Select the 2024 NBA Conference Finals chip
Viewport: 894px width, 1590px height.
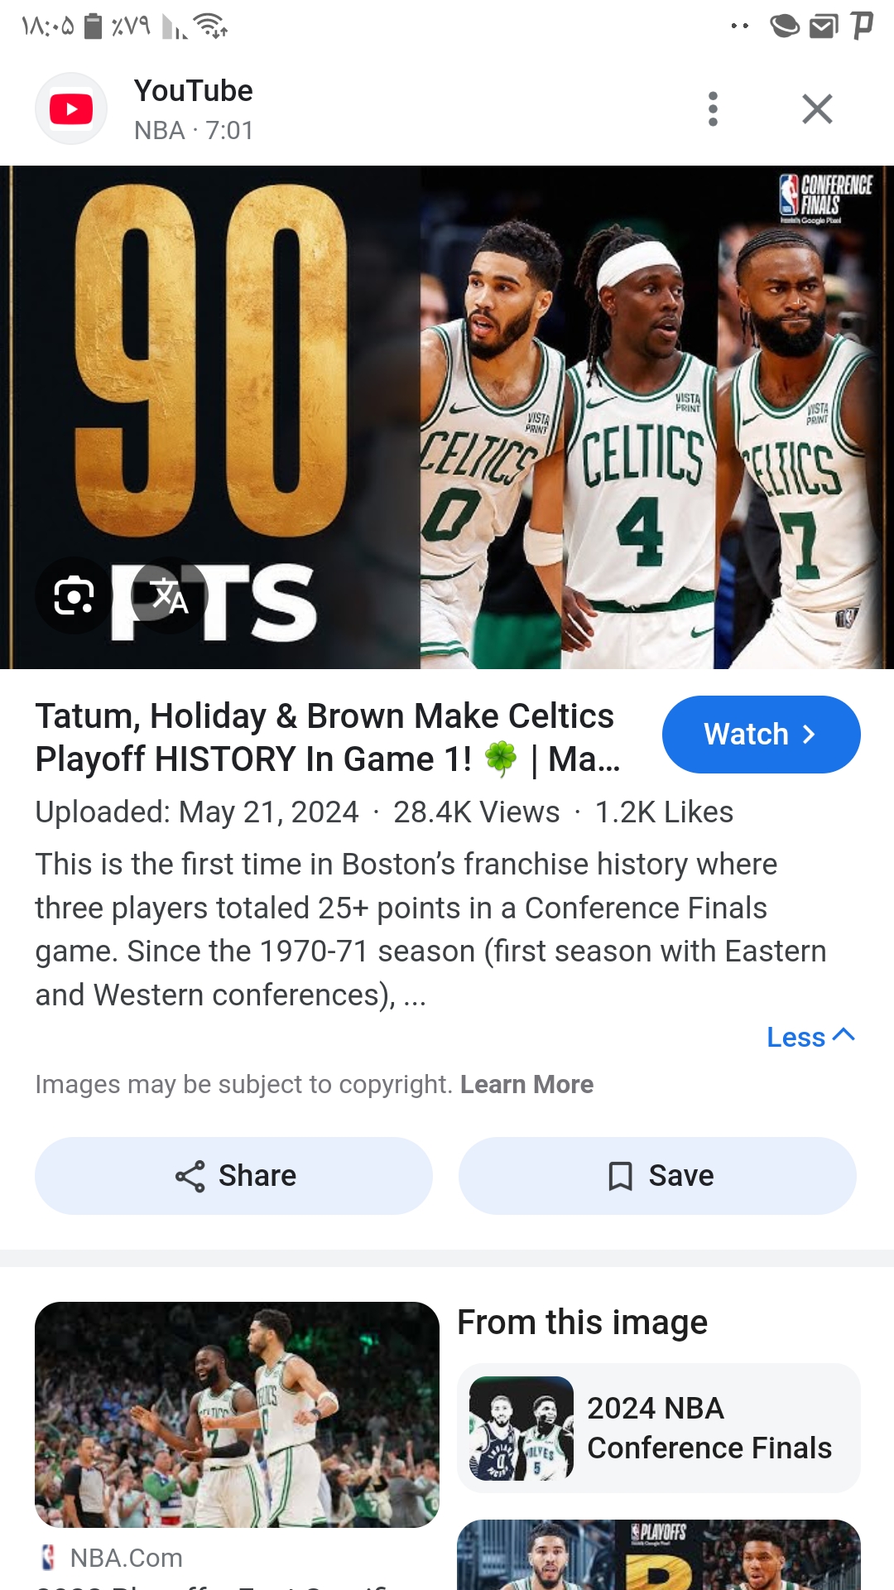[x=659, y=1428]
